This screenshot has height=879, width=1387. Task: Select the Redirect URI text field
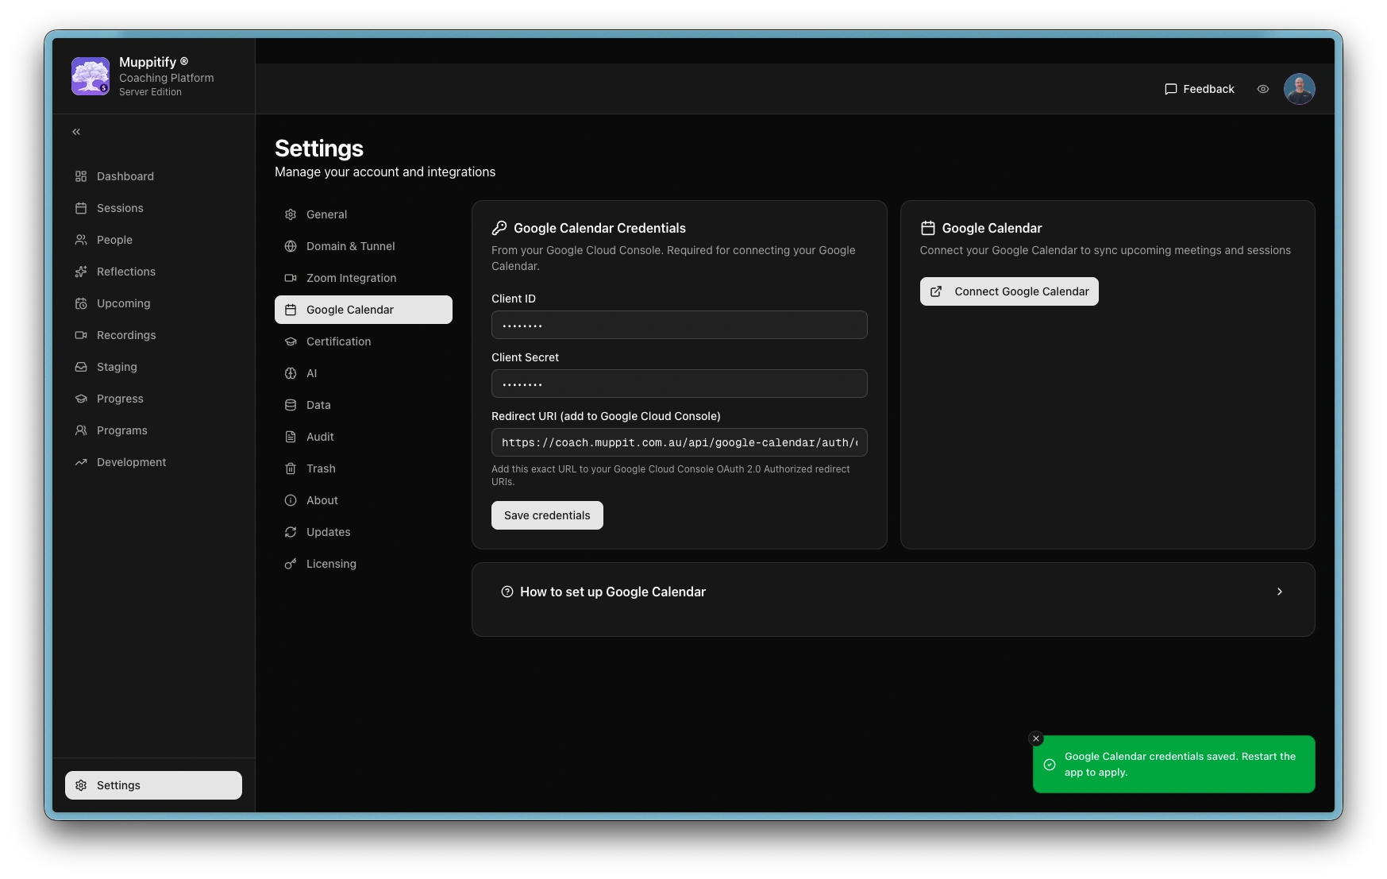click(679, 442)
